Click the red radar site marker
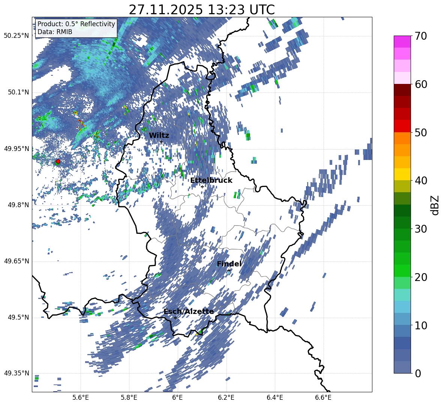This screenshot has width=444, height=405. [x=58, y=161]
